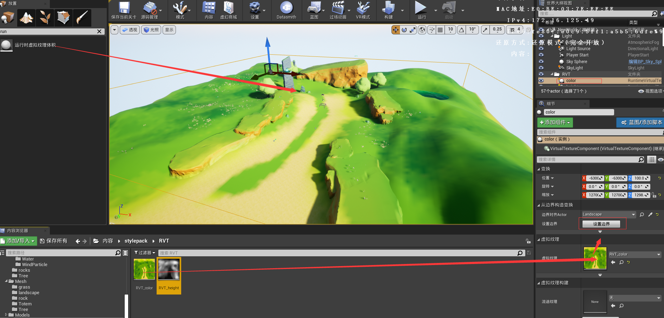This screenshot has width=664, height=318.
Task: Select the scale gizmo tool
Action: (x=413, y=30)
